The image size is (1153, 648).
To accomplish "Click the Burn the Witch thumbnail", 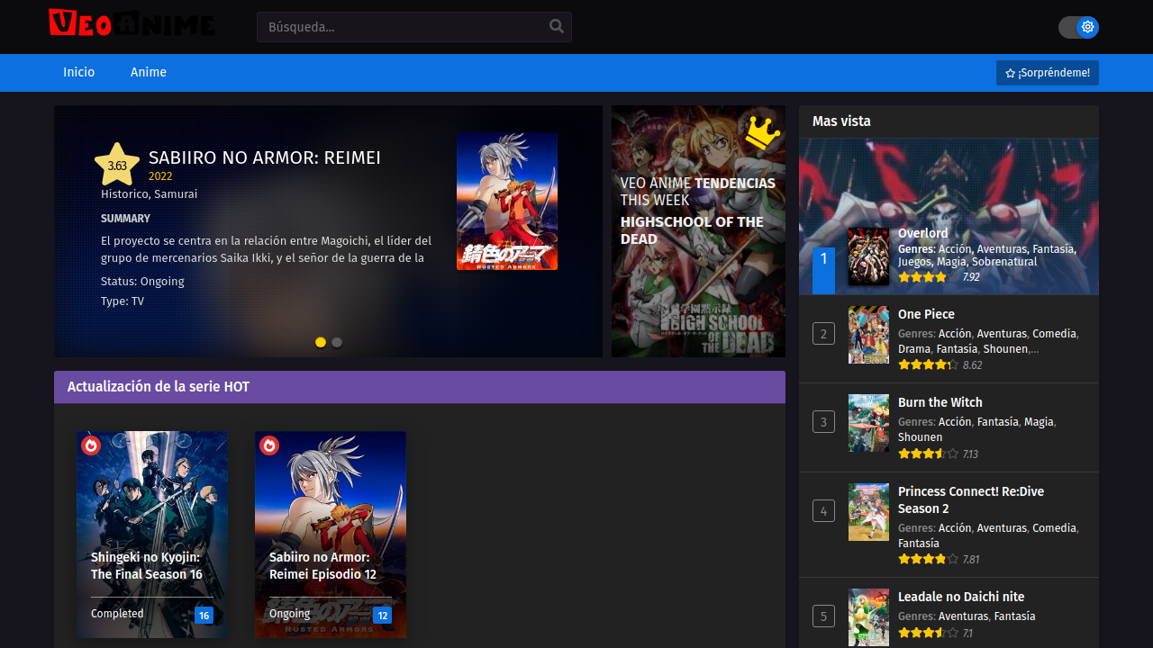I will (x=868, y=423).
